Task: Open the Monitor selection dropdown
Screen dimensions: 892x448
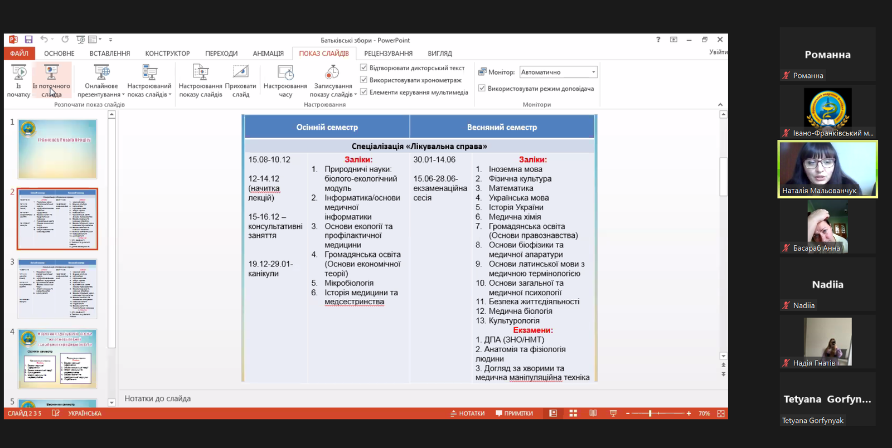Action: tap(593, 72)
